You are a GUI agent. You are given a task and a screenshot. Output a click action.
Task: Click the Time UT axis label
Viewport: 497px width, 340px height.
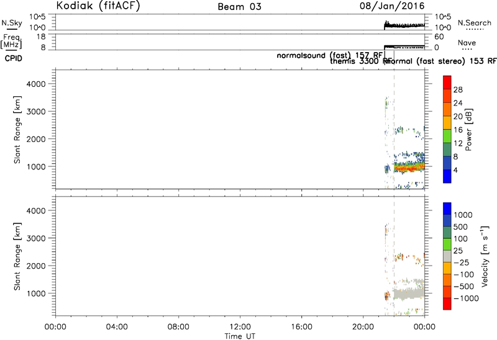pos(240,336)
